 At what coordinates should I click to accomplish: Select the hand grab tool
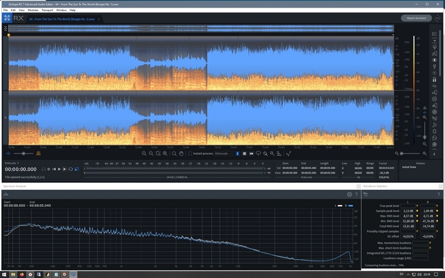[181, 153]
